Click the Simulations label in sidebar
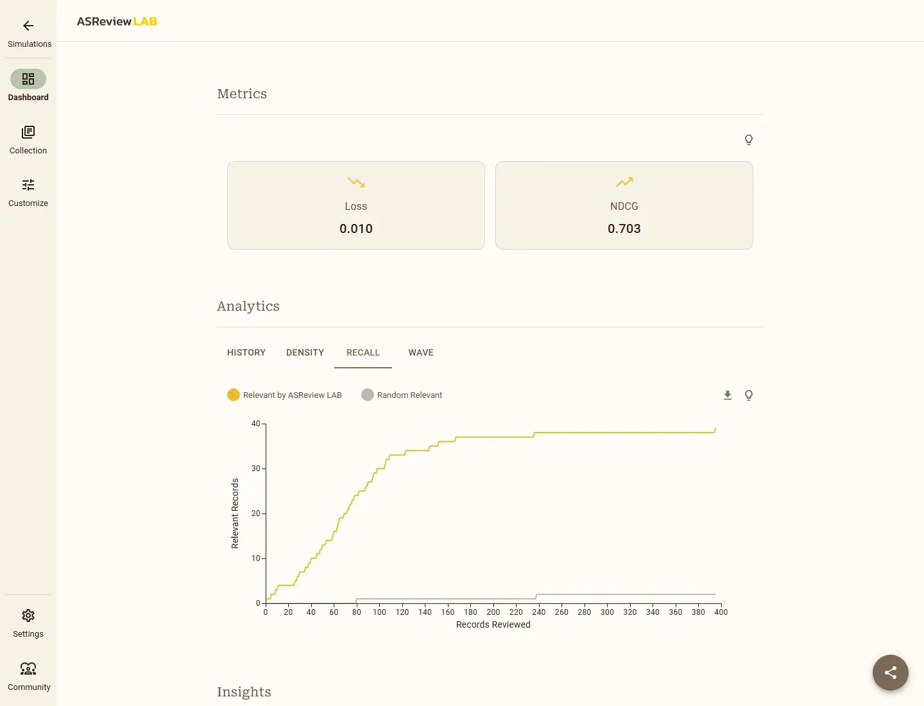 [x=30, y=44]
